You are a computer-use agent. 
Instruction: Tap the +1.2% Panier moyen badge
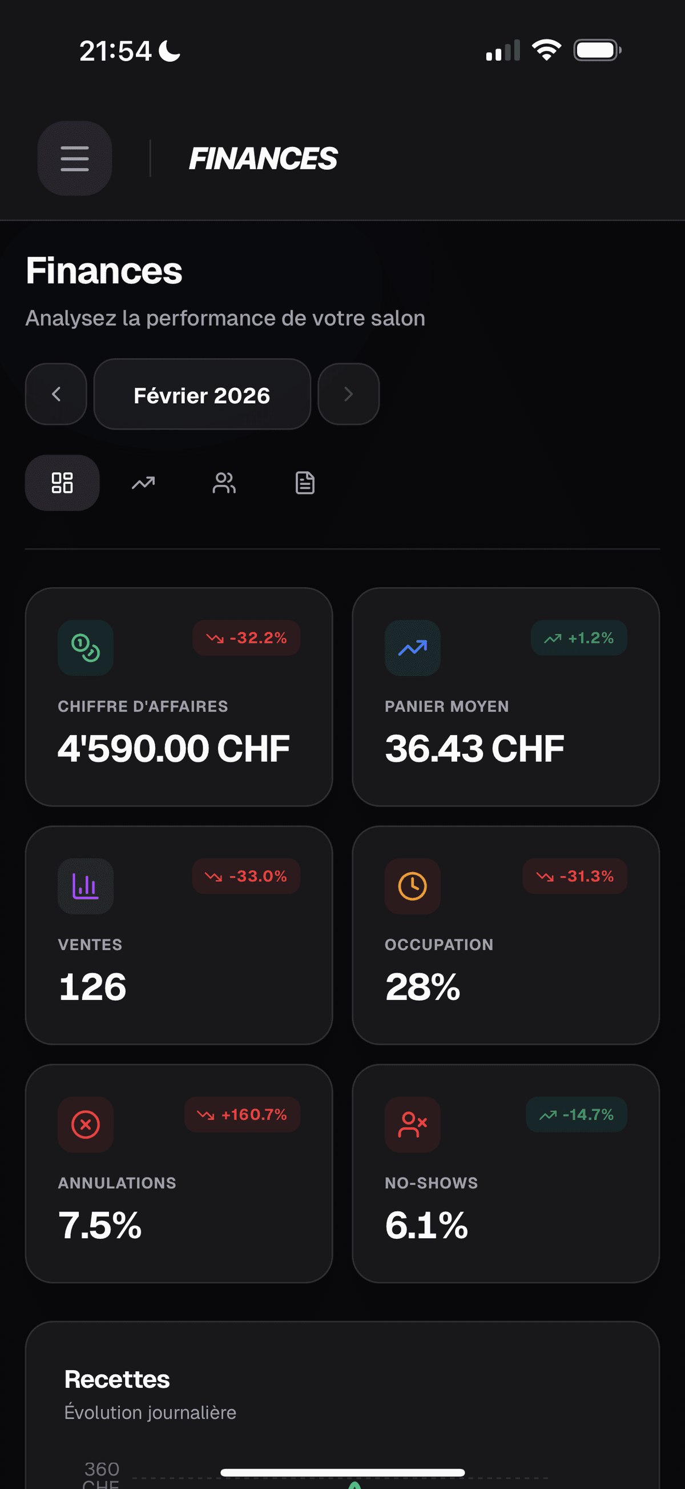point(579,638)
